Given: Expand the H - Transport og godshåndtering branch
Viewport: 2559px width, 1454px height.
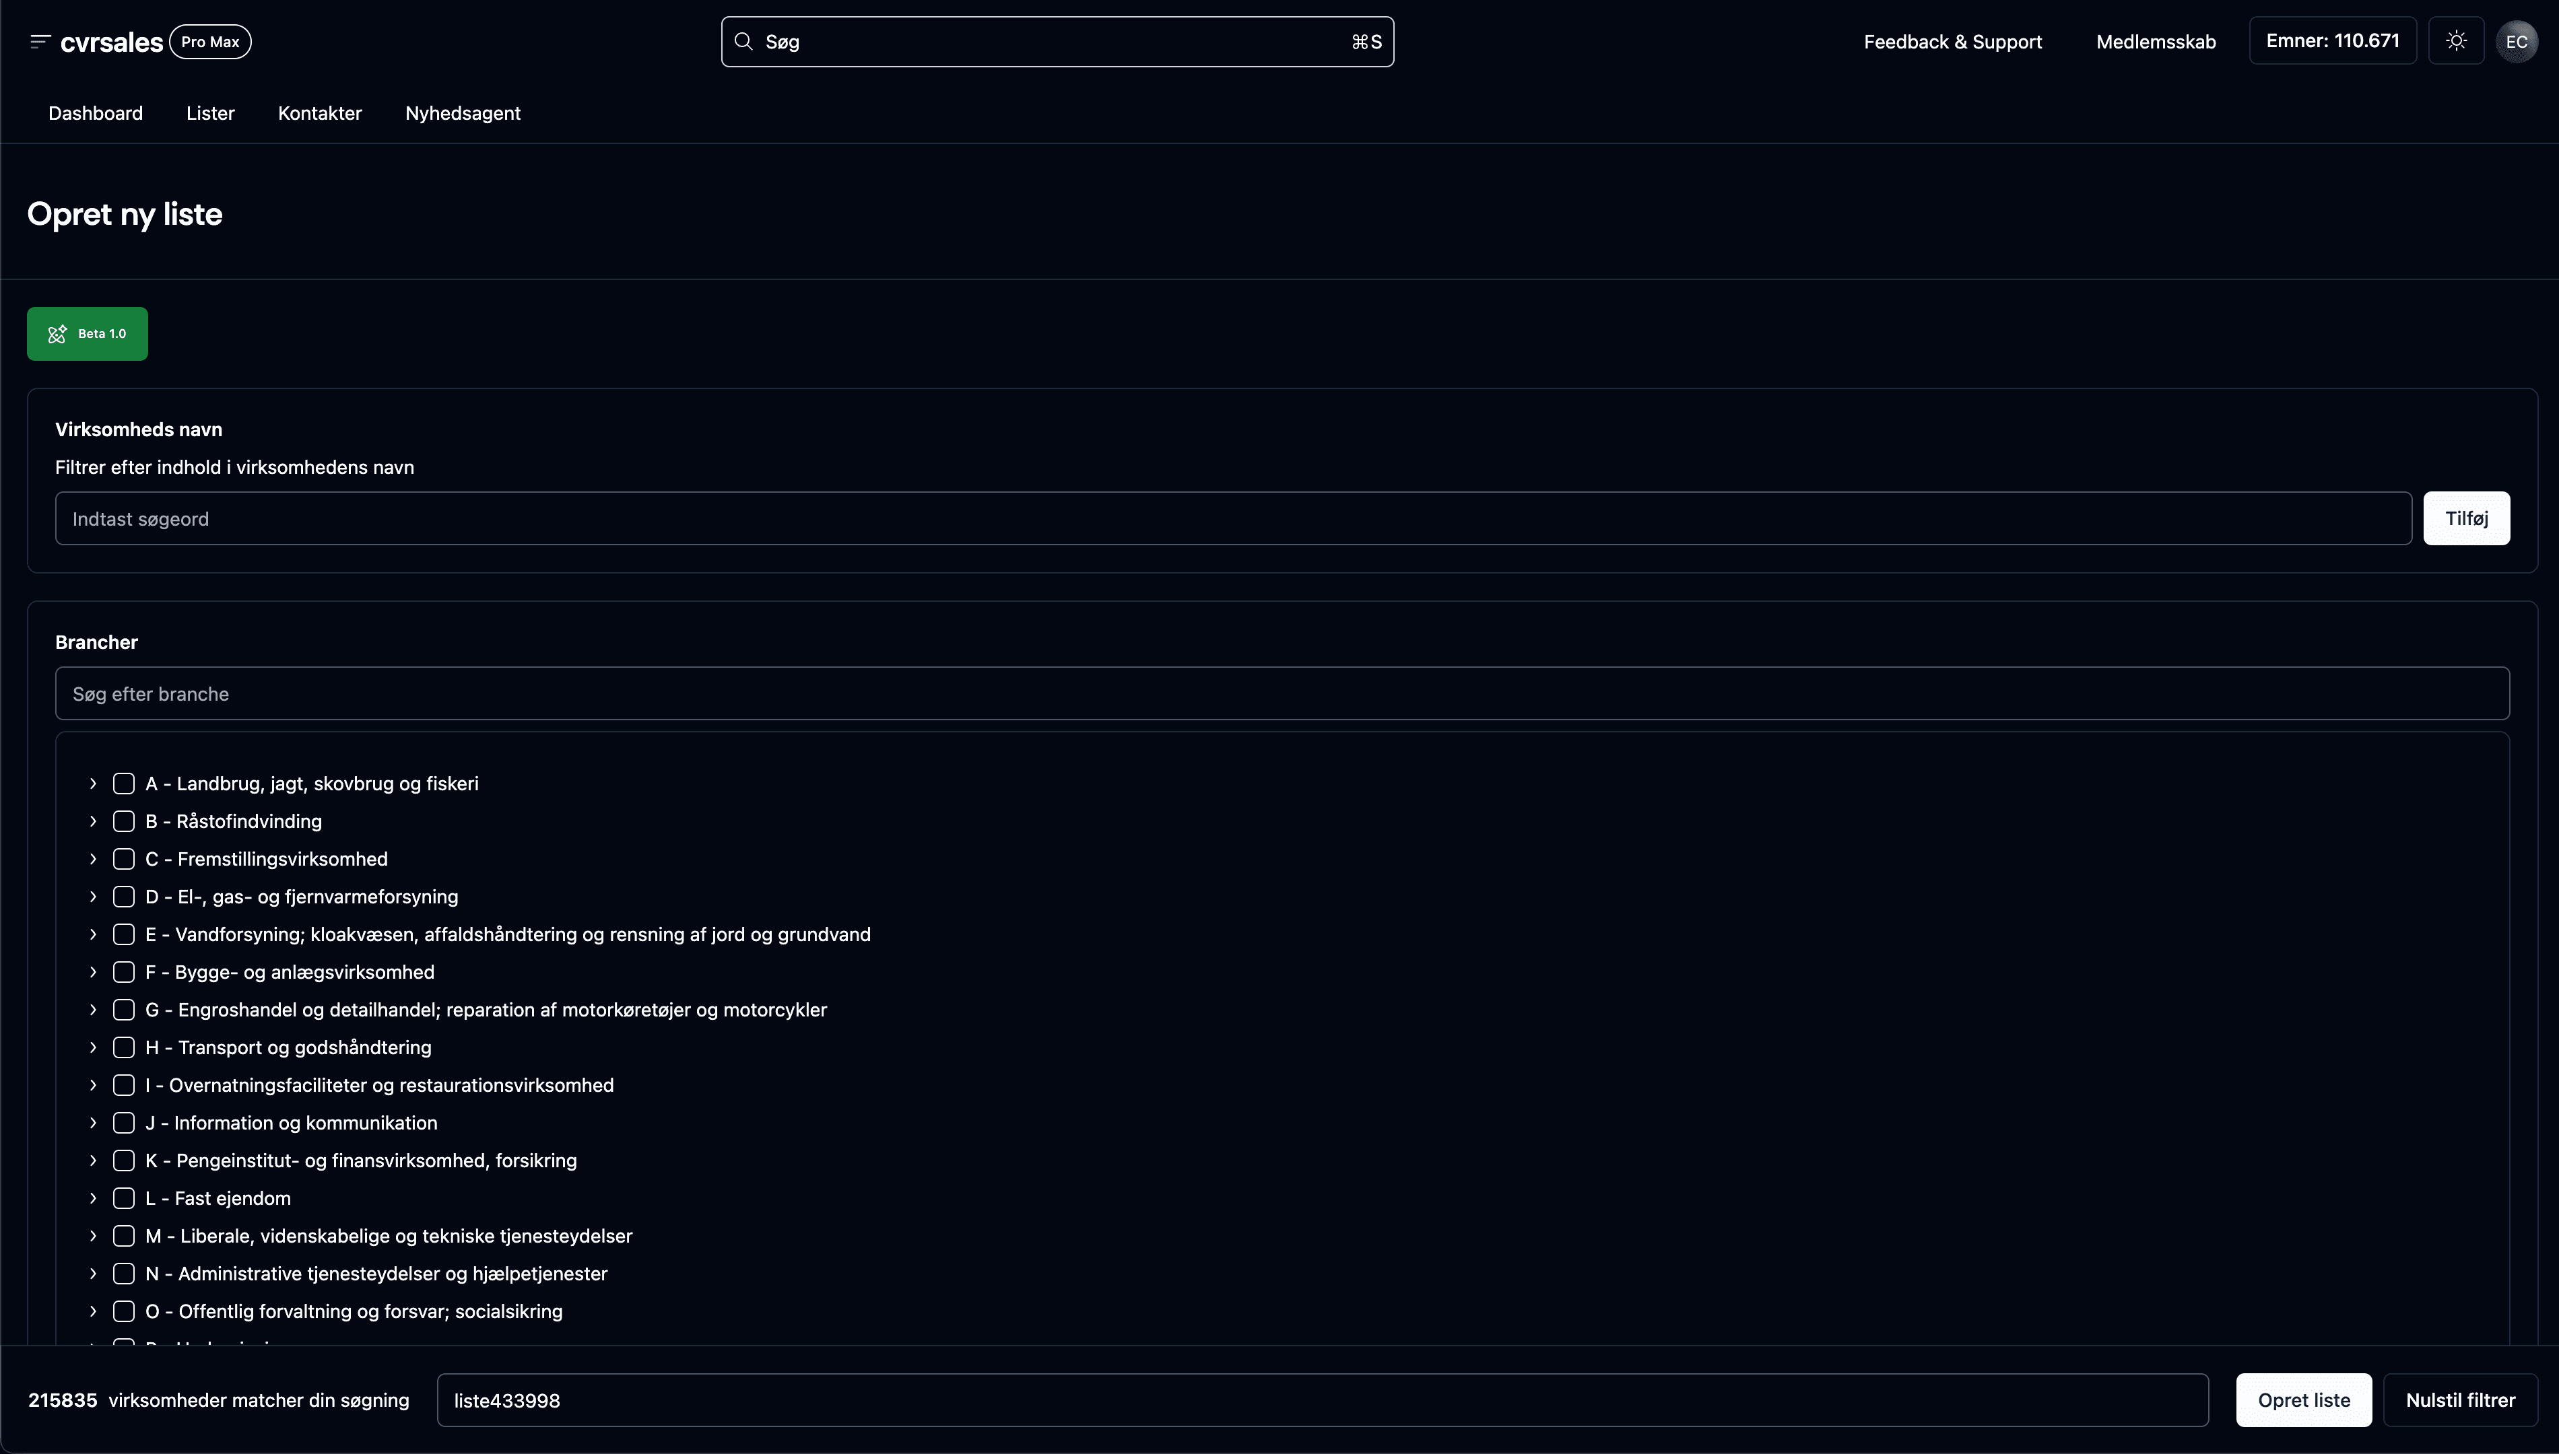Looking at the screenshot, I should 93,1047.
